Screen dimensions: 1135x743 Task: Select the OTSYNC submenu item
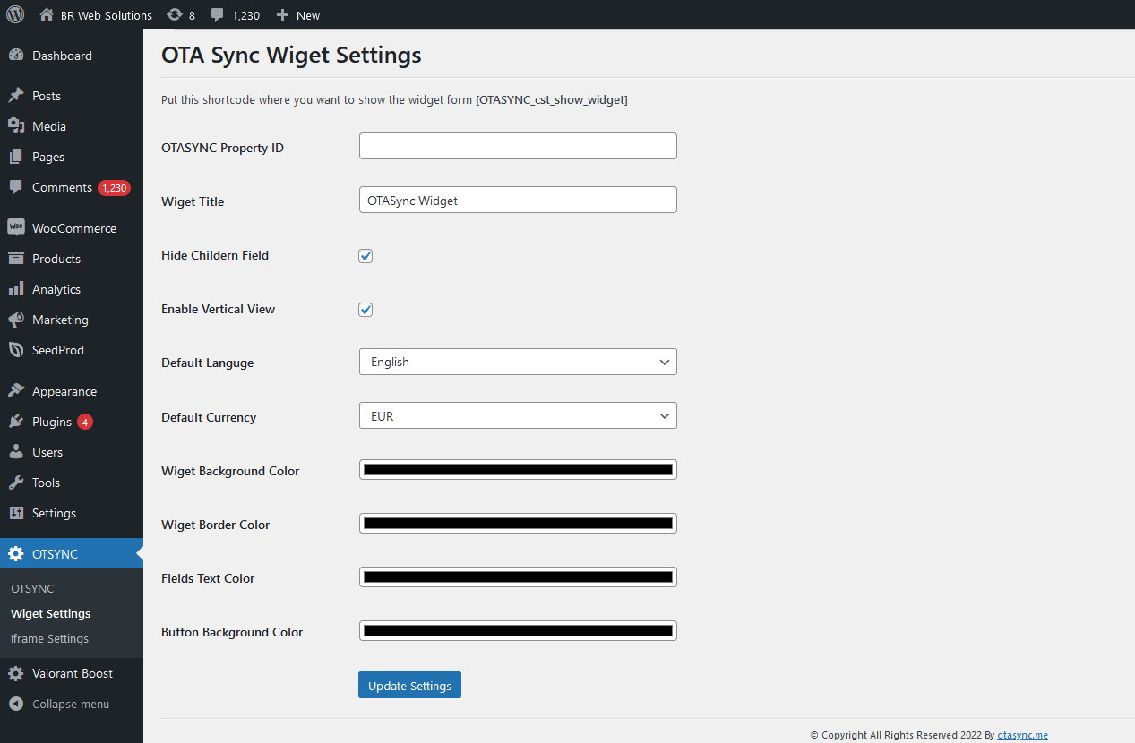(x=32, y=588)
